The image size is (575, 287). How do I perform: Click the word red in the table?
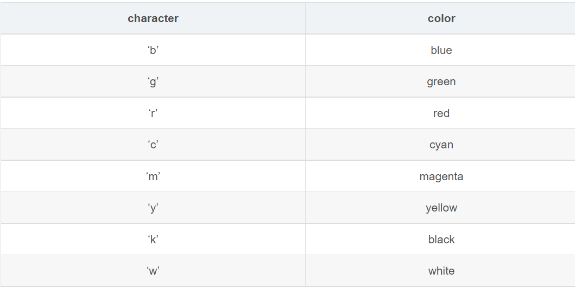[441, 113]
